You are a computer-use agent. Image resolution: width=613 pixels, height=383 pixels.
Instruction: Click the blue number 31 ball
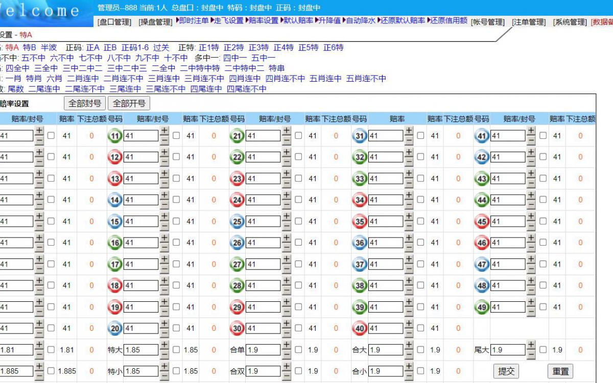[x=360, y=136]
